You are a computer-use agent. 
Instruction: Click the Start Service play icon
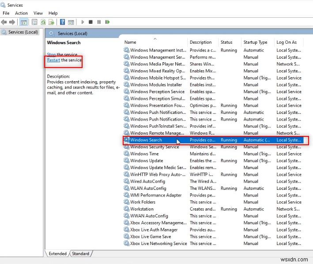click(83, 22)
